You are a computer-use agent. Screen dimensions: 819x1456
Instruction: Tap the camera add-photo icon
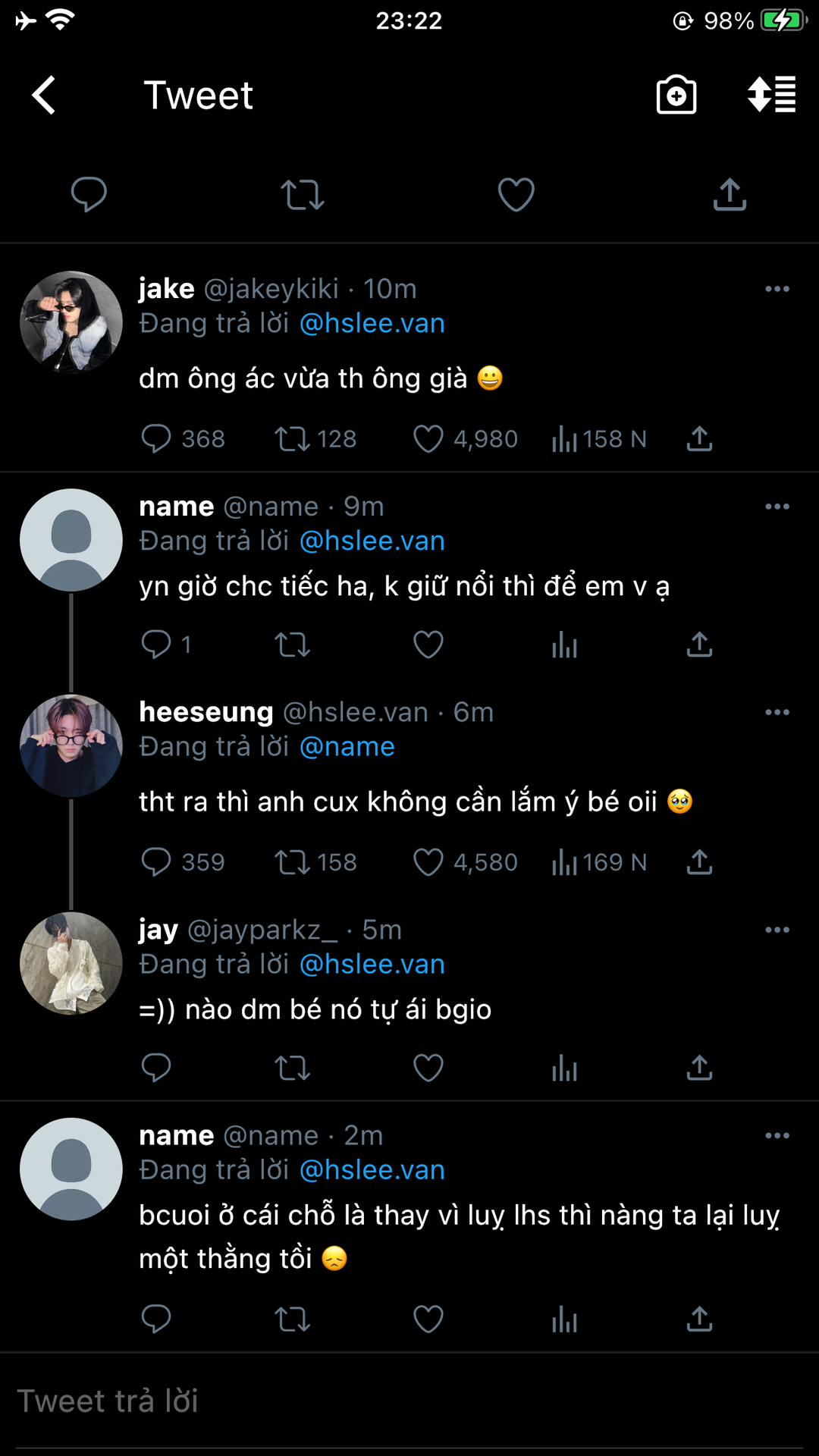pyautogui.click(x=676, y=96)
